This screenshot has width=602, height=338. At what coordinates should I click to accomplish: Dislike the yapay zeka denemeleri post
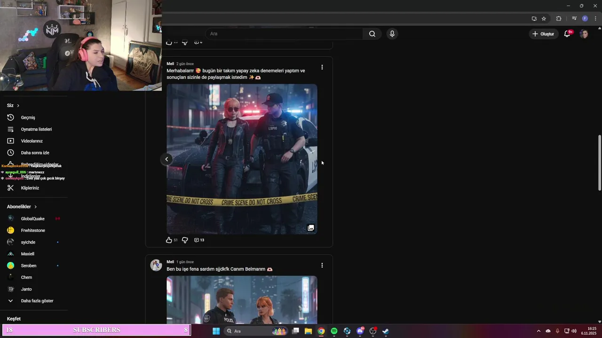pos(185,240)
